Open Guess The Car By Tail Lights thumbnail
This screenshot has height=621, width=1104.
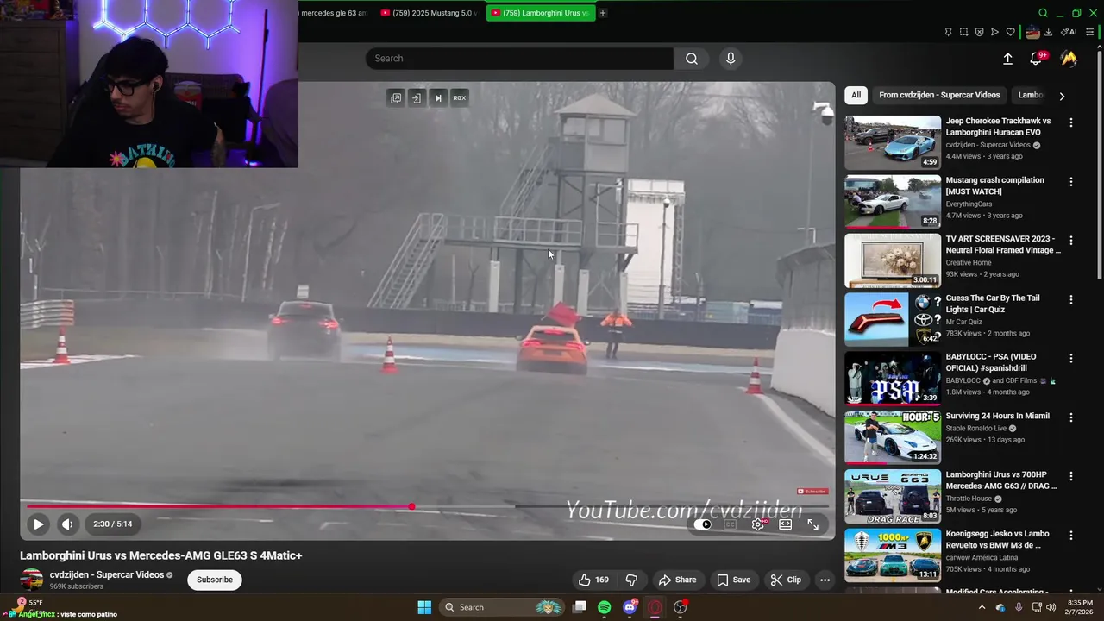[893, 319]
